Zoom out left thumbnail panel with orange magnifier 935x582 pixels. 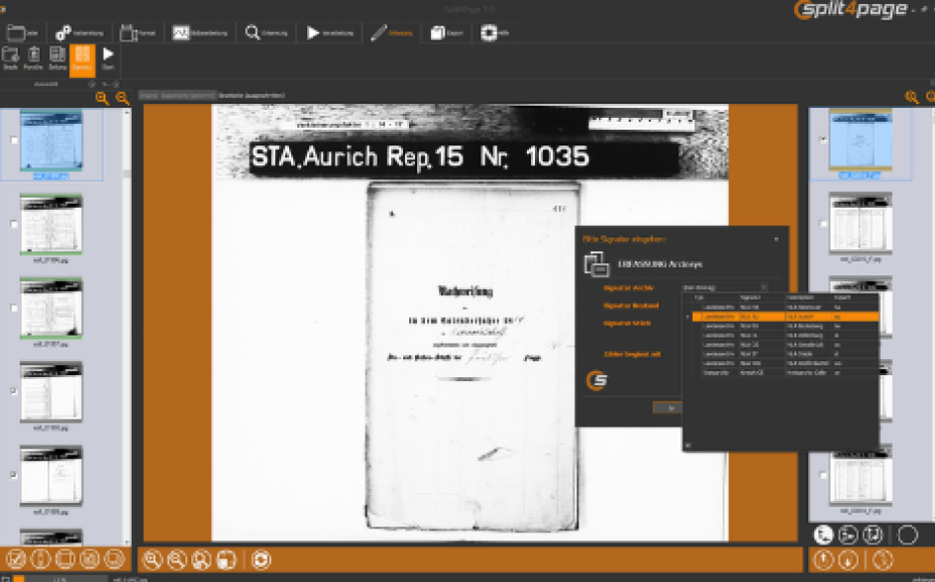click(x=122, y=98)
